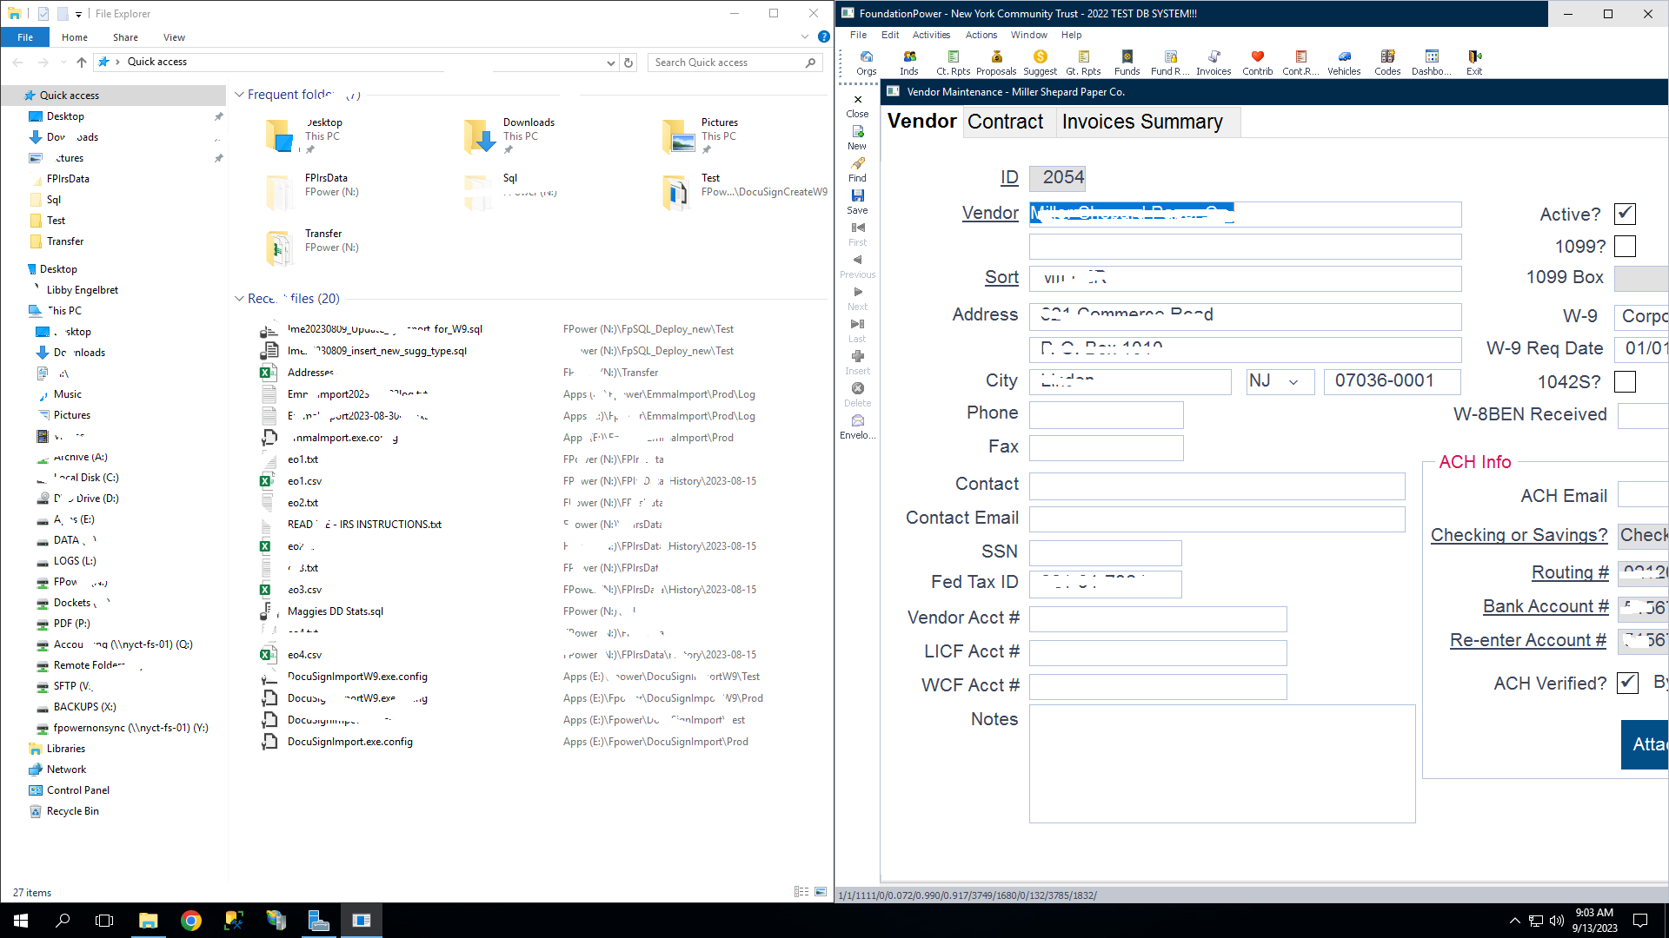Viewport: 1669px width, 938px height.
Task: Click into the Notes text area
Action: [1221, 764]
